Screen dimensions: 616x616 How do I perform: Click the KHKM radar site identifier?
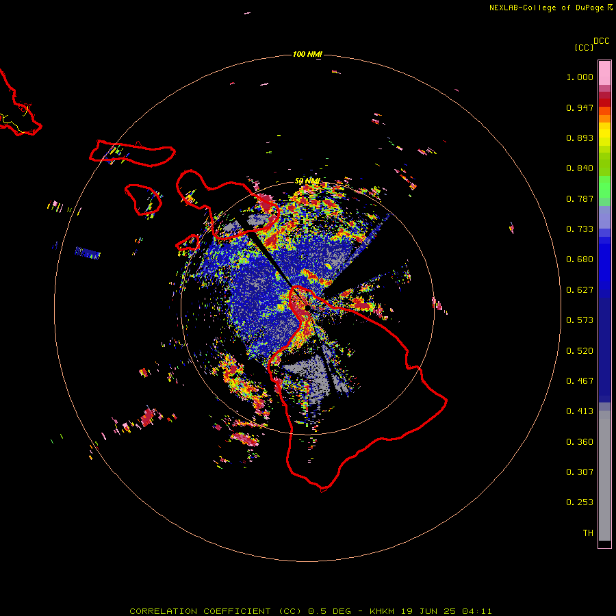(x=382, y=611)
